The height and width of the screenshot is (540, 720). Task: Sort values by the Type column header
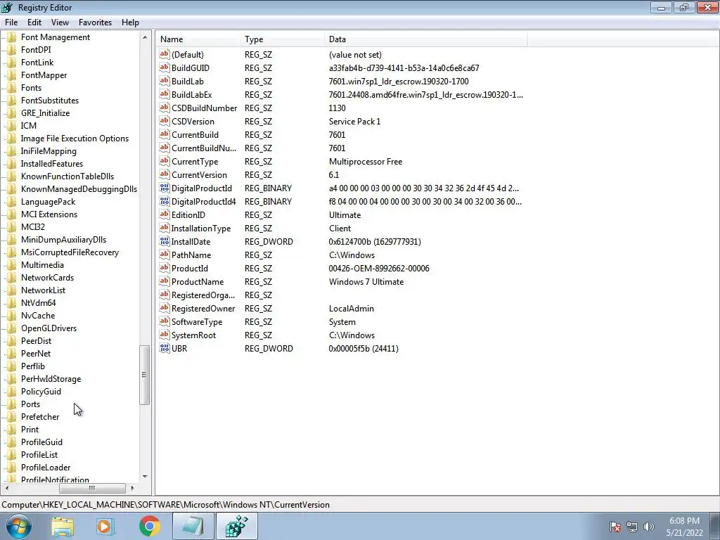(282, 39)
